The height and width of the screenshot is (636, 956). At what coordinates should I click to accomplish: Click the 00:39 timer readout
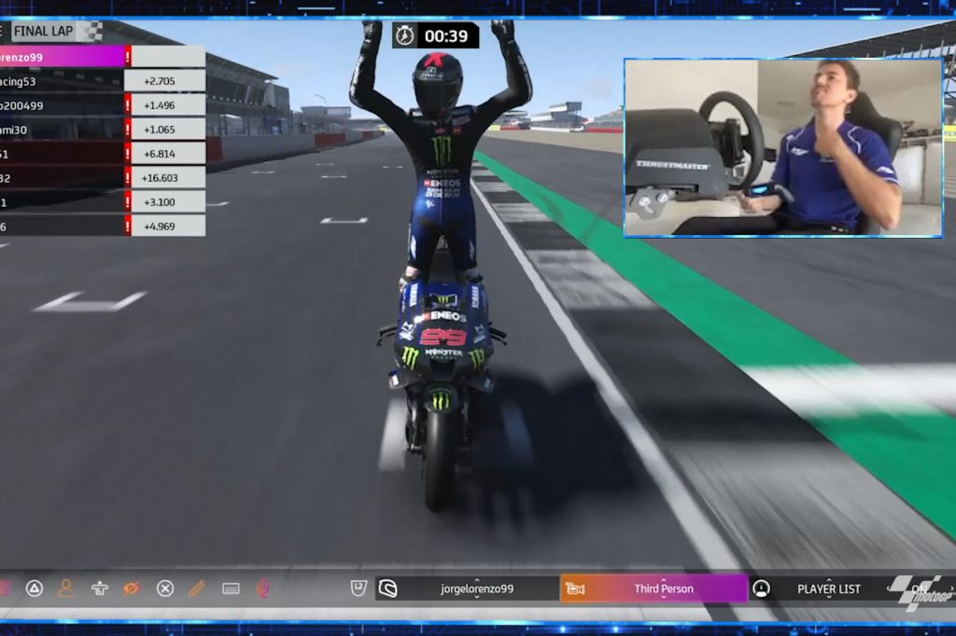[446, 36]
